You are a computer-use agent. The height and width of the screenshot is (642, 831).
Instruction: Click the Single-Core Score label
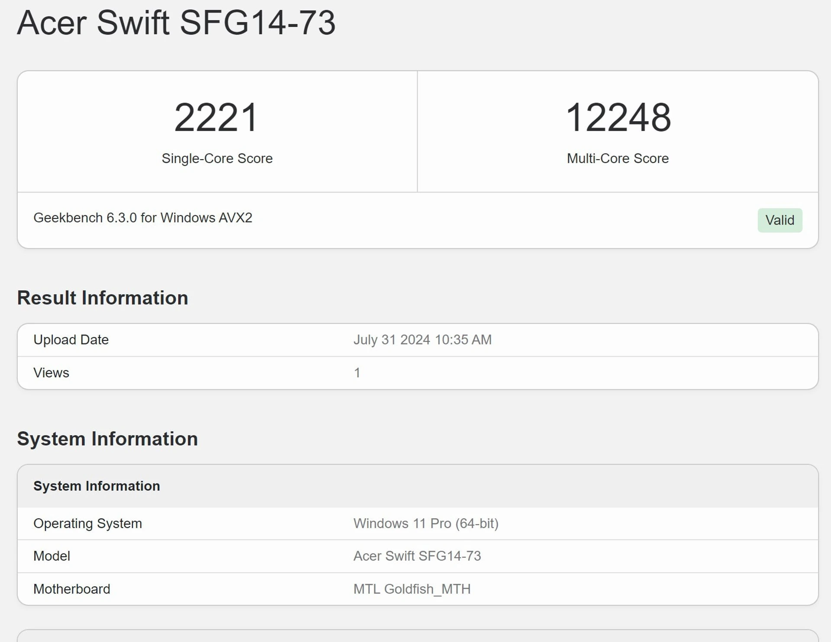pos(217,158)
